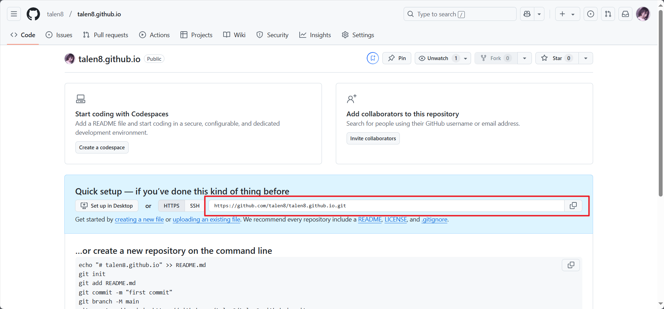Open the create new plus dropdown

point(567,14)
